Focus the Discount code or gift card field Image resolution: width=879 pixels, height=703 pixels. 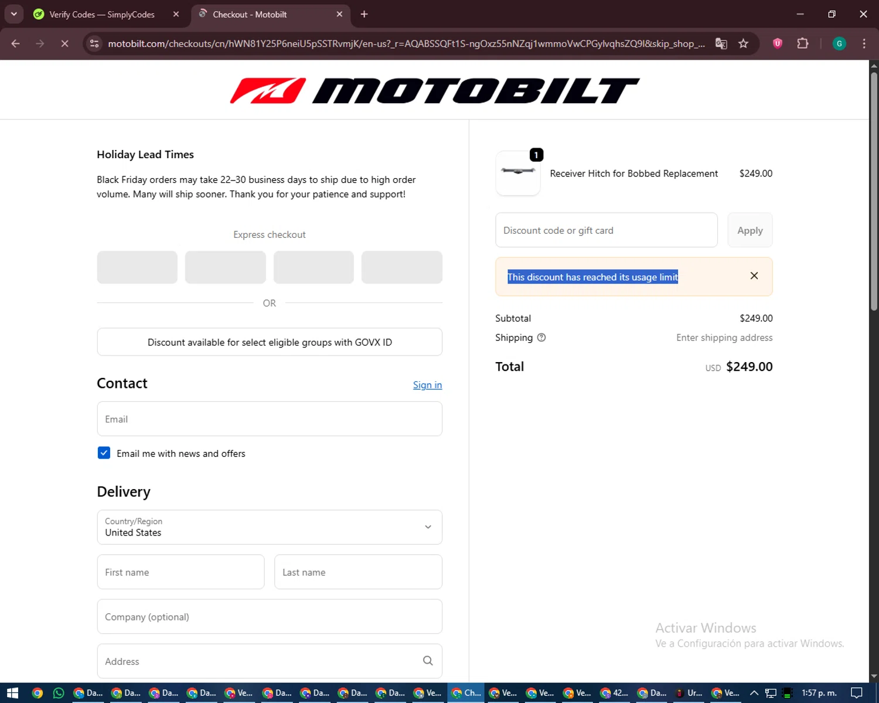click(607, 230)
